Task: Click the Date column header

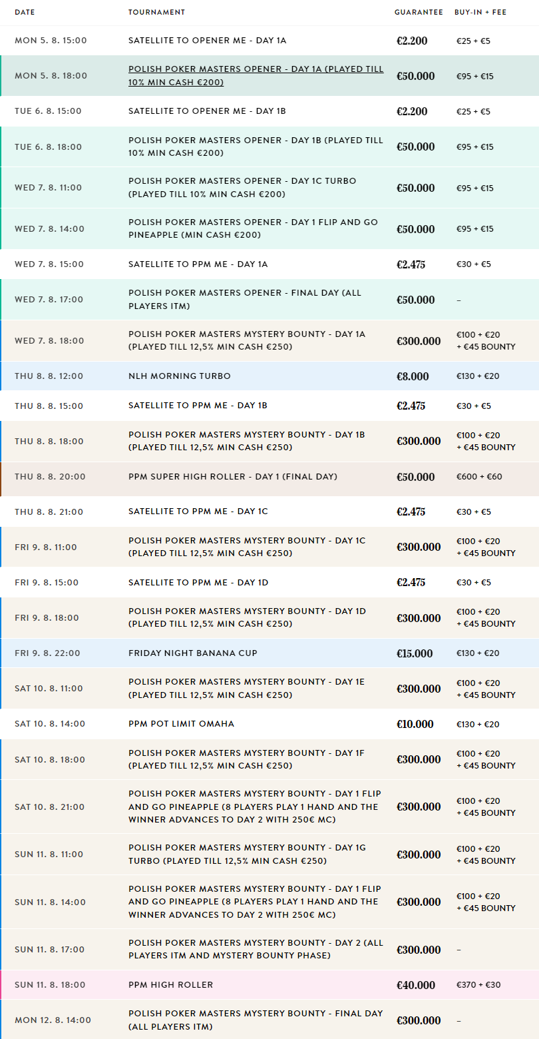Action: (x=25, y=13)
